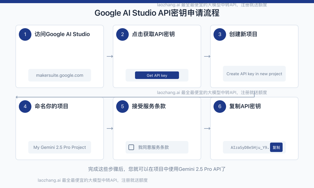Click the 创建新项目 card title
The image size is (314, 188).
pyautogui.click(x=243, y=34)
